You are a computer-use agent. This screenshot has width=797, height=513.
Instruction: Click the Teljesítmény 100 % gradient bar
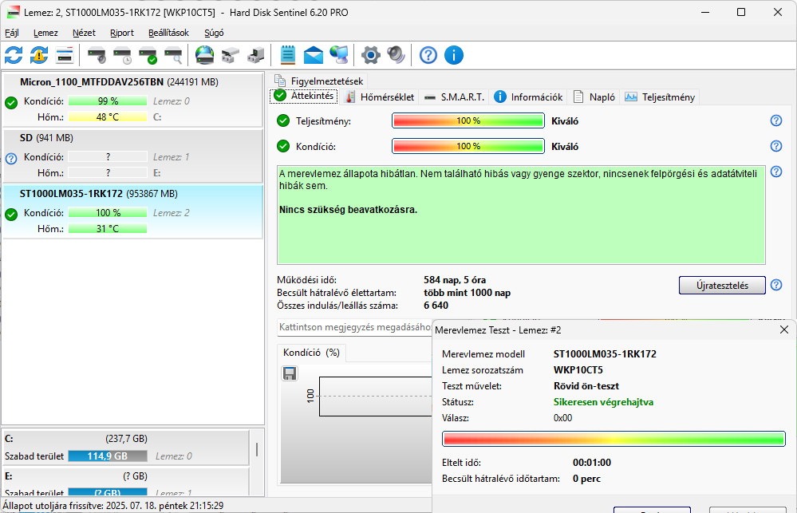(468, 120)
